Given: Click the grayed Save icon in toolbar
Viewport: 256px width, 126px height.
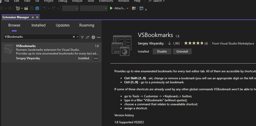Looking at the screenshot, I should point(32,8).
